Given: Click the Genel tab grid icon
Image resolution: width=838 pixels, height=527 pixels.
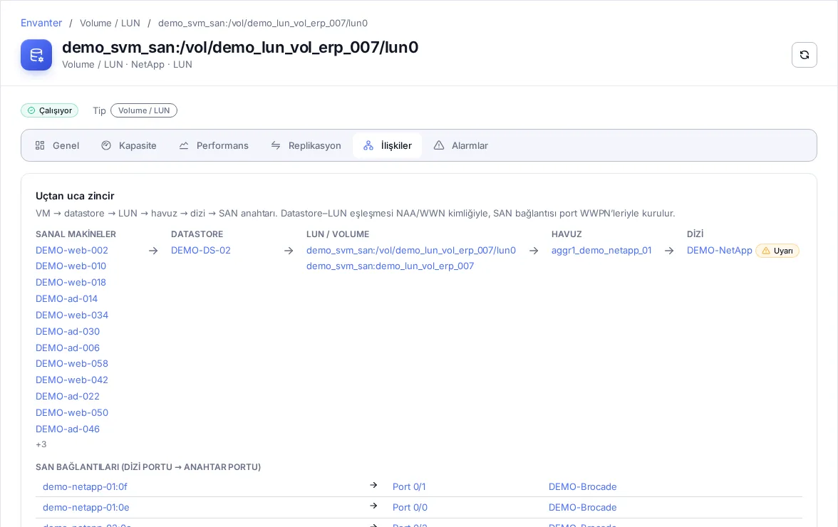Looking at the screenshot, I should (40, 145).
